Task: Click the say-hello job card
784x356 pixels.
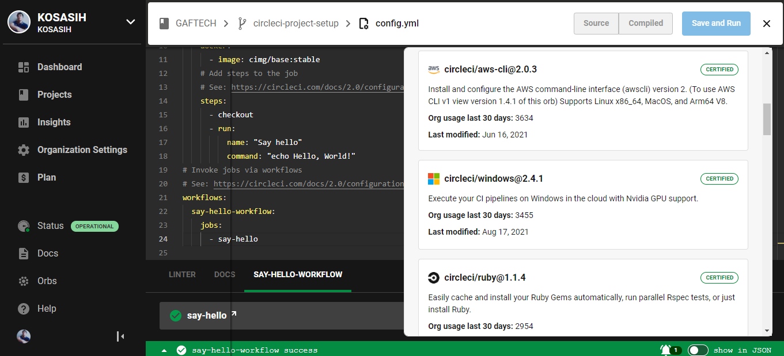Action: tap(282, 316)
